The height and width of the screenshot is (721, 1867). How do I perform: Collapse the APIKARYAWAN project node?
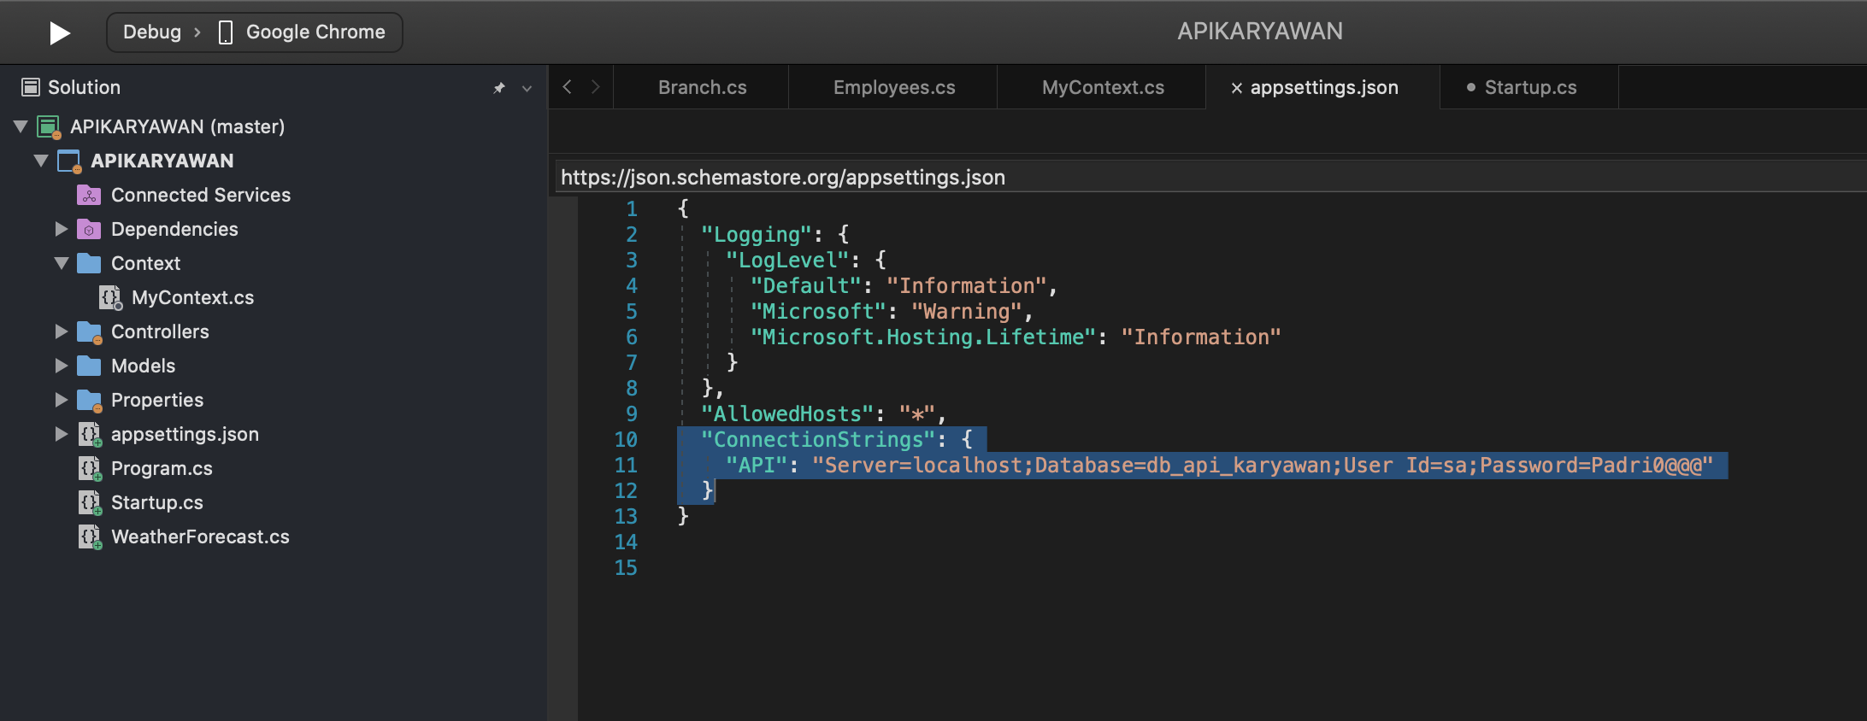[x=40, y=161]
